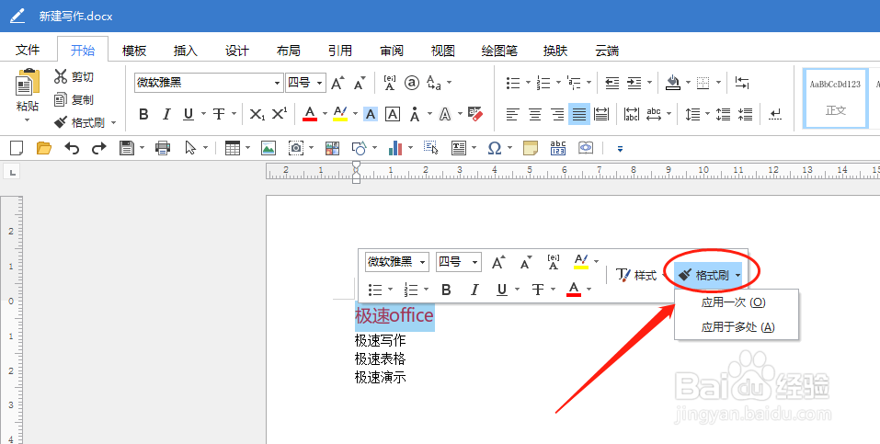Select justify alignment in ribbon
The image size is (880, 444).
579,114
